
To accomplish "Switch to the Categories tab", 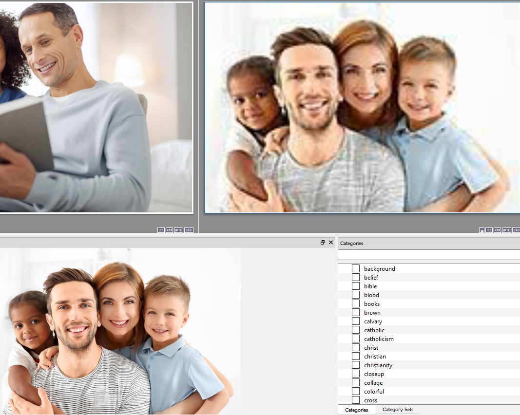I will pos(356,410).
